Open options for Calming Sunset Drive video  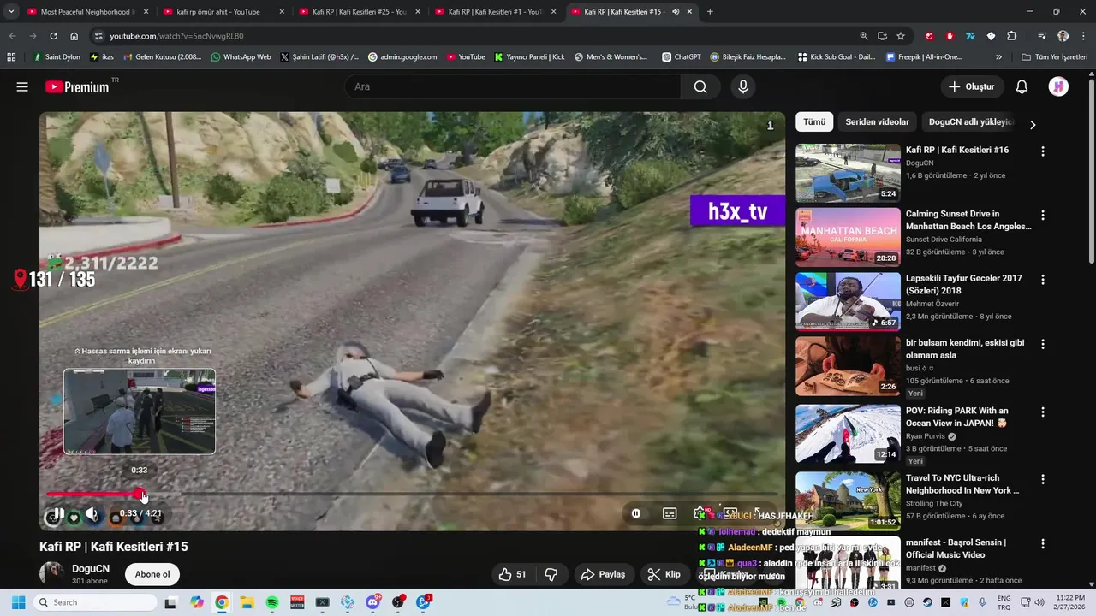click(1043, 216)
